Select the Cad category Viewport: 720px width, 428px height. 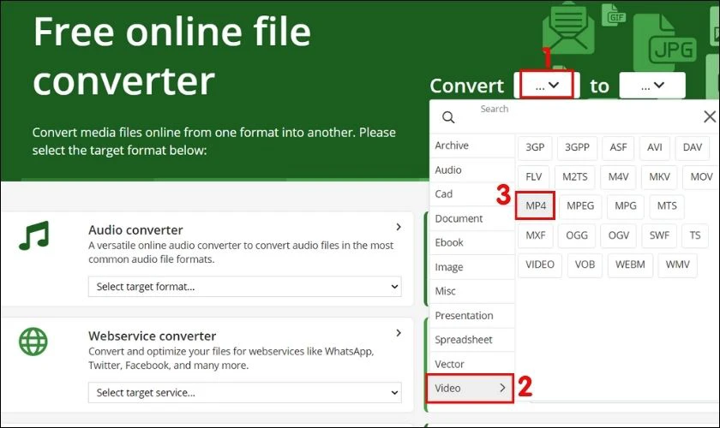(x=472, y=194)
